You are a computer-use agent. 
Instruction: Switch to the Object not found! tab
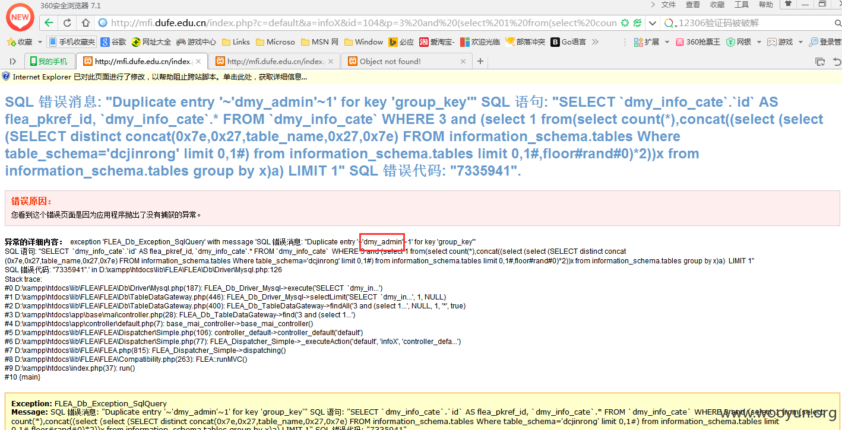pyautogui.click(x=407, y=61)
